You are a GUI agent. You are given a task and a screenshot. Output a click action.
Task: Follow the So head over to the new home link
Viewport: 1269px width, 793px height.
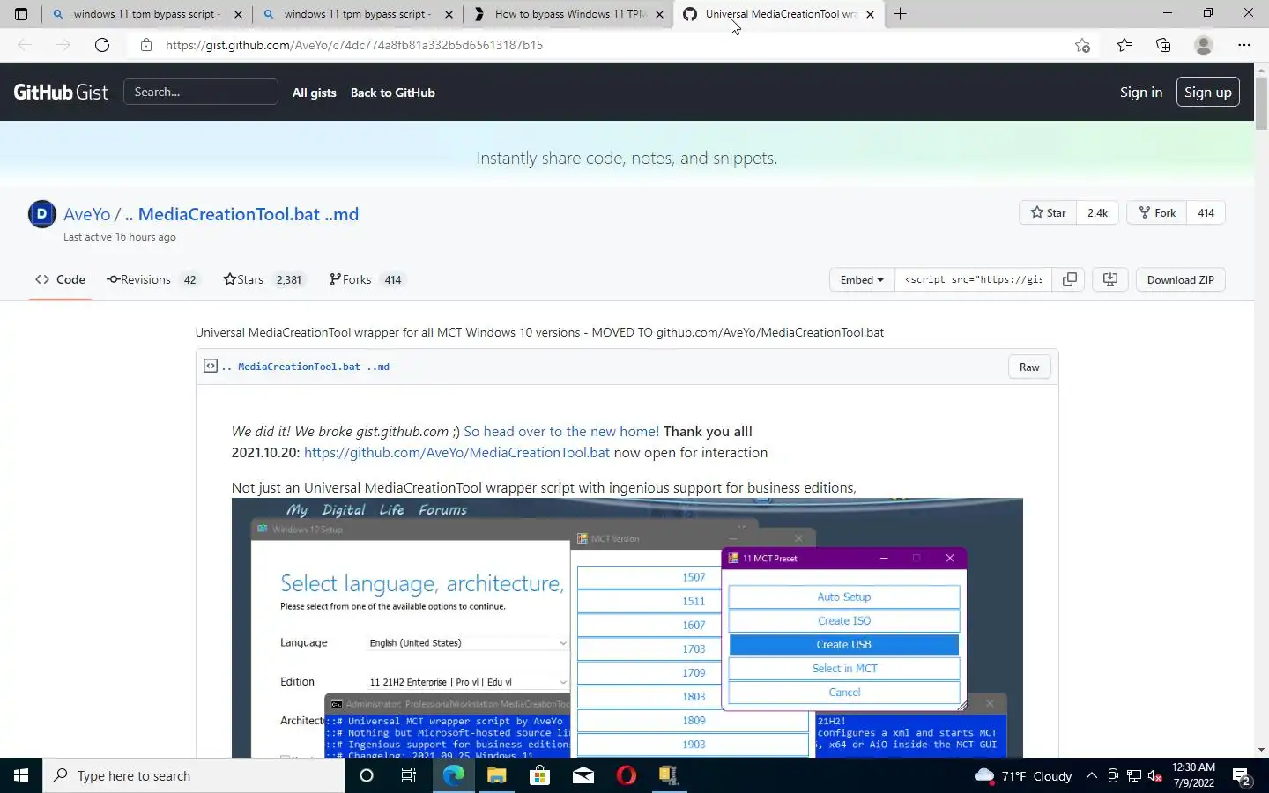coord(561,431)
